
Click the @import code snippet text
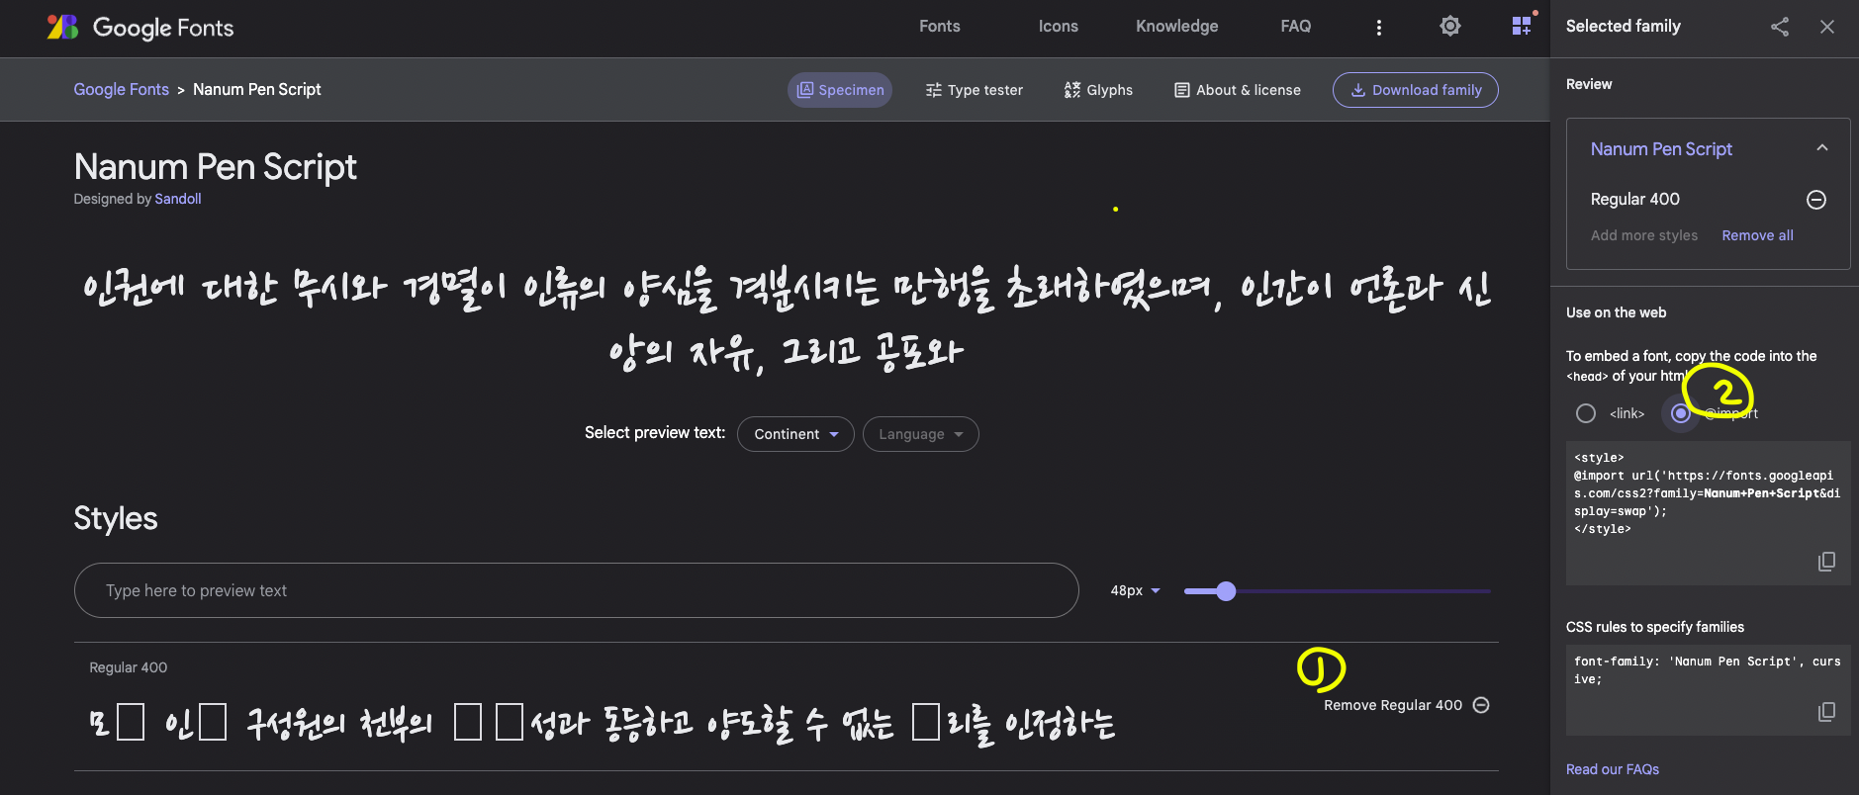coord(1707,493)
